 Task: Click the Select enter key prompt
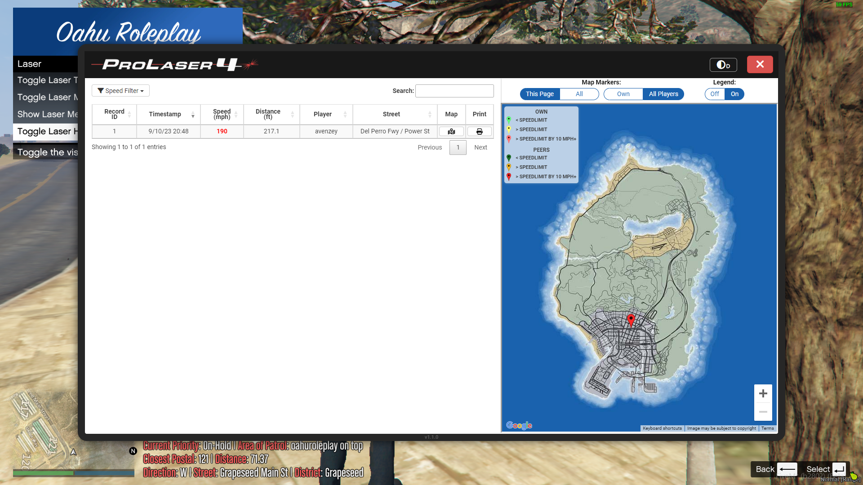(839, 469)
